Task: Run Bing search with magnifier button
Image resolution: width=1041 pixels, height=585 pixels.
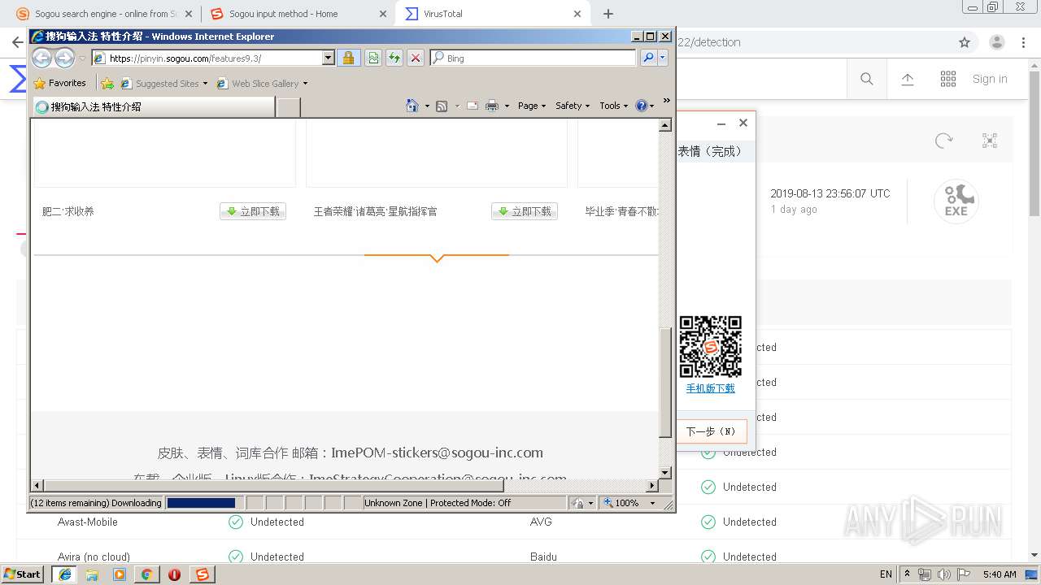Action: (x=648, y=58)
